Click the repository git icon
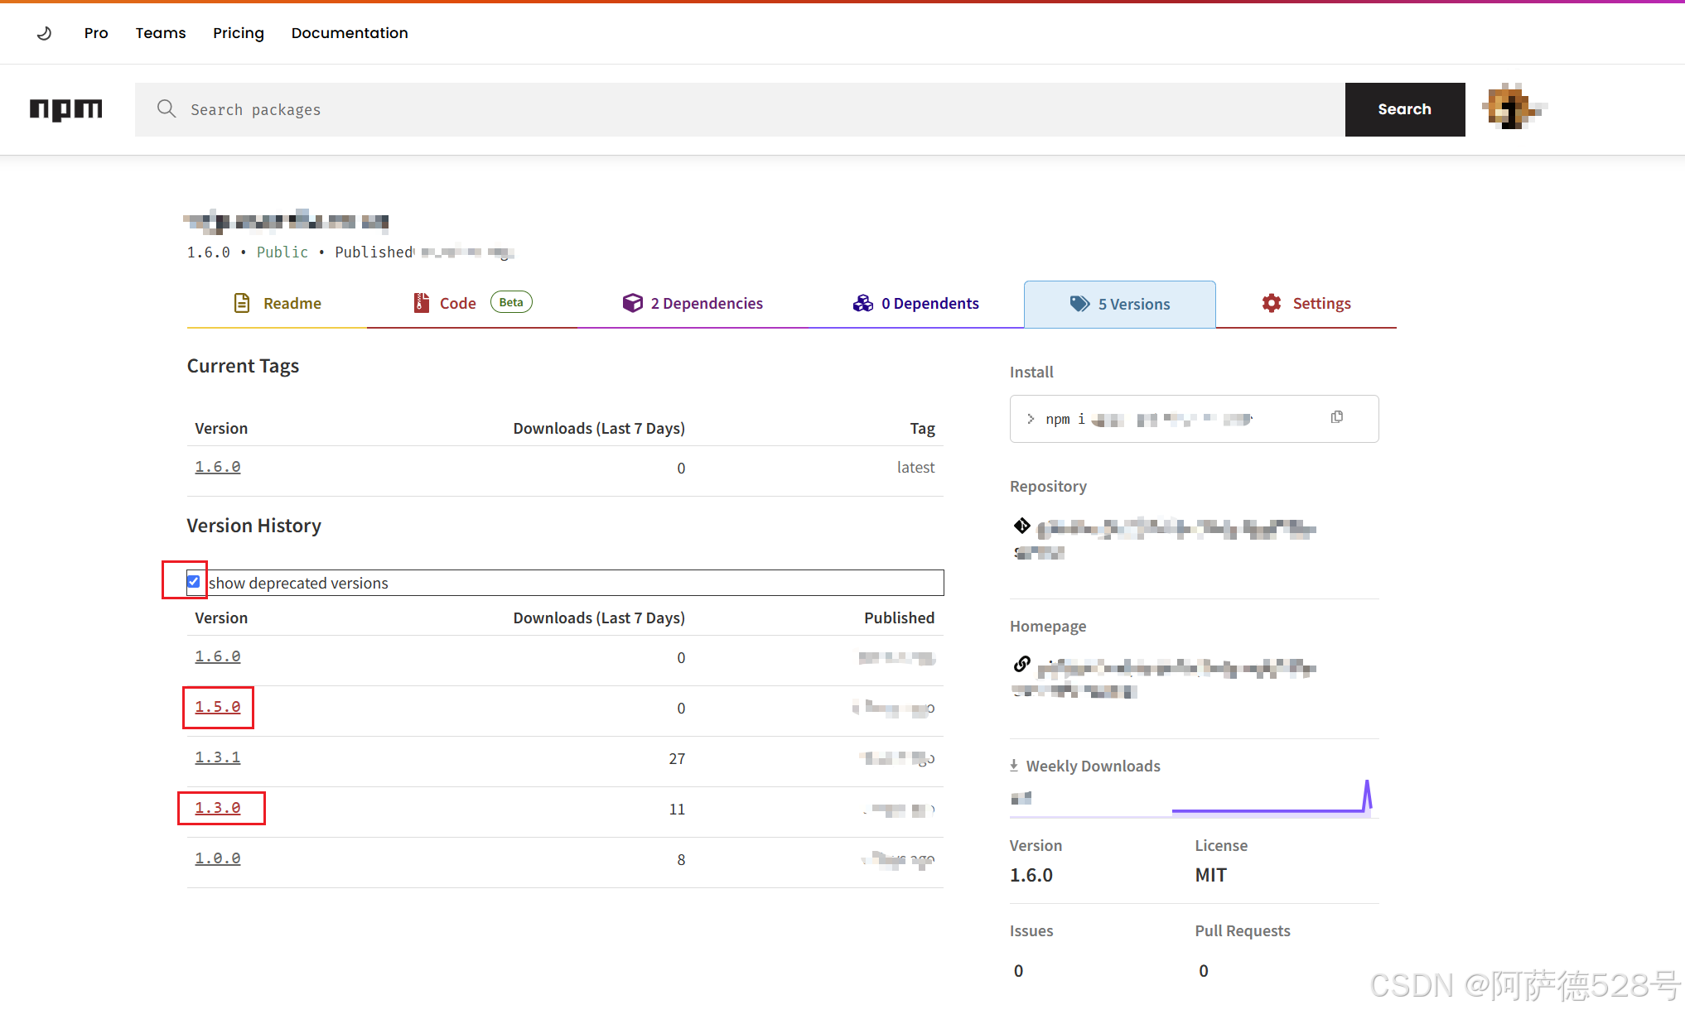 [1021, 526]
